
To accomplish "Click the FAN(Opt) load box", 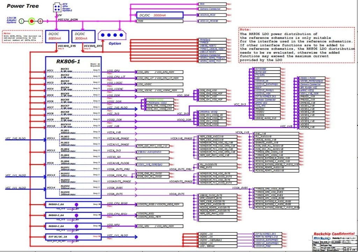I will [212, 40].
